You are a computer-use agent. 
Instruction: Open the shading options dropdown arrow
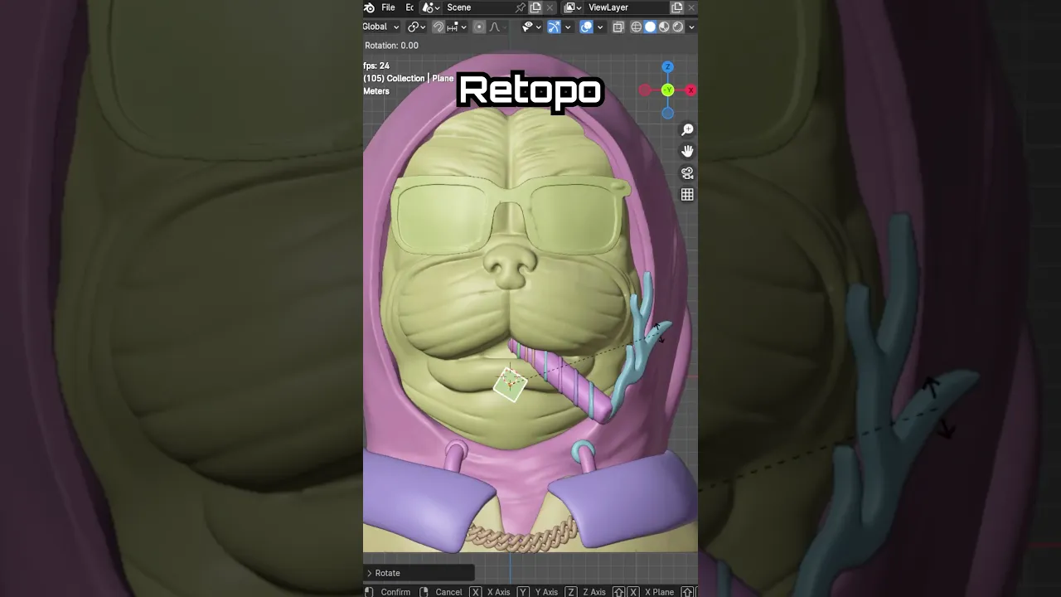[691, 27]
